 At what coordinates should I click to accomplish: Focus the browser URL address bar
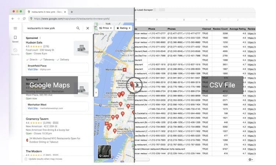coord(81,19)
